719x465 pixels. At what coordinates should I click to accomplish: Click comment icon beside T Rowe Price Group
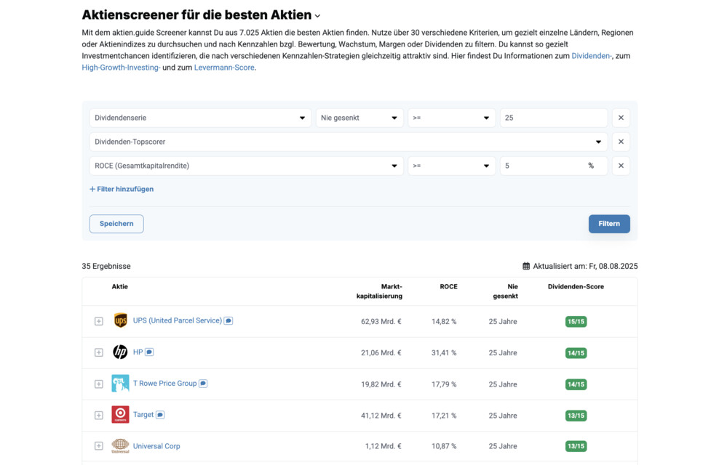click(203, 384)
